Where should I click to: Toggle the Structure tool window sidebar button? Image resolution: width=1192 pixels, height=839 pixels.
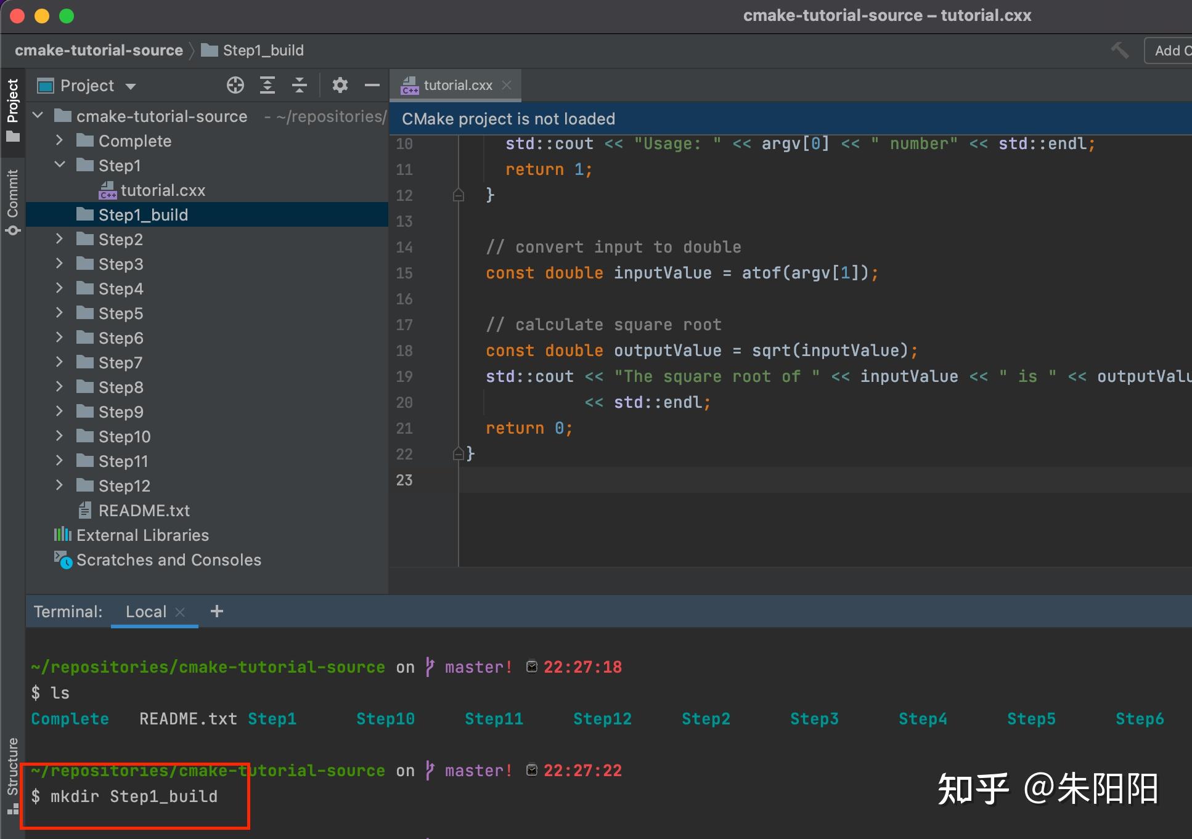(x=13, y=776)
